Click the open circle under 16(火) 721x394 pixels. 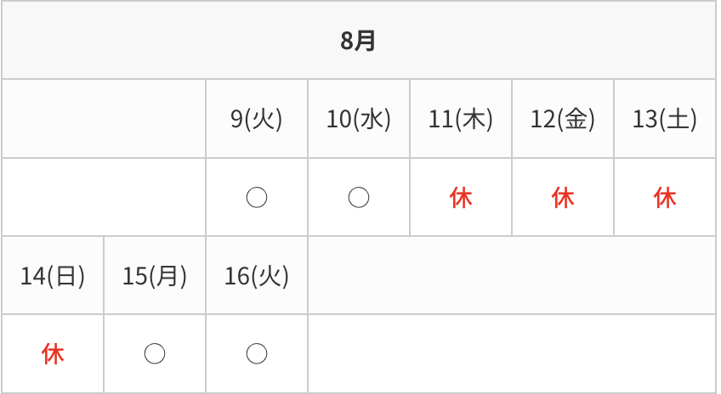point(257,353)
